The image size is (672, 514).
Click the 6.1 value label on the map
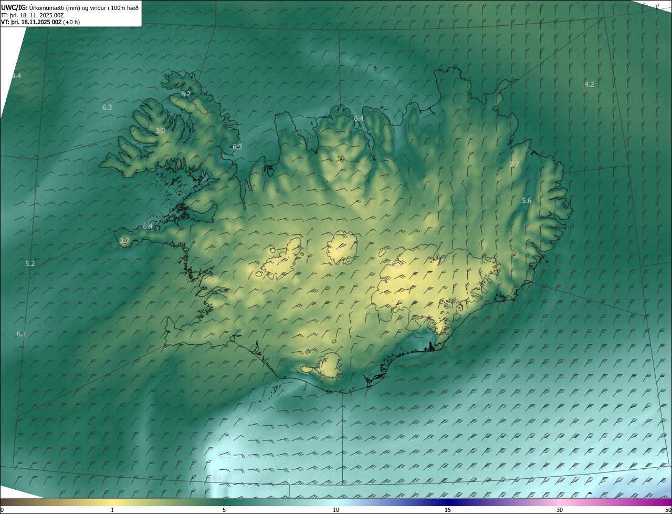point(22,334)
